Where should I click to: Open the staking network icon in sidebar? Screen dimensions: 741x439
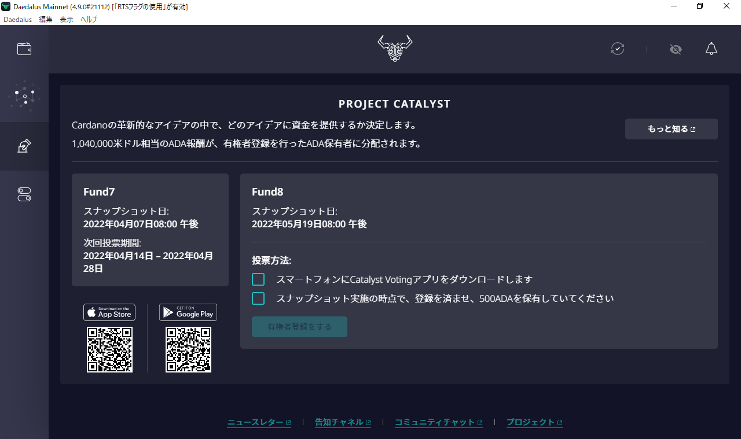point(24,97)
